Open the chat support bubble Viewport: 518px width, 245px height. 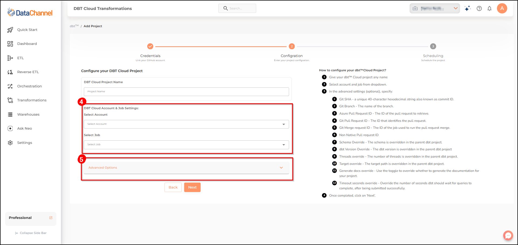508,236
